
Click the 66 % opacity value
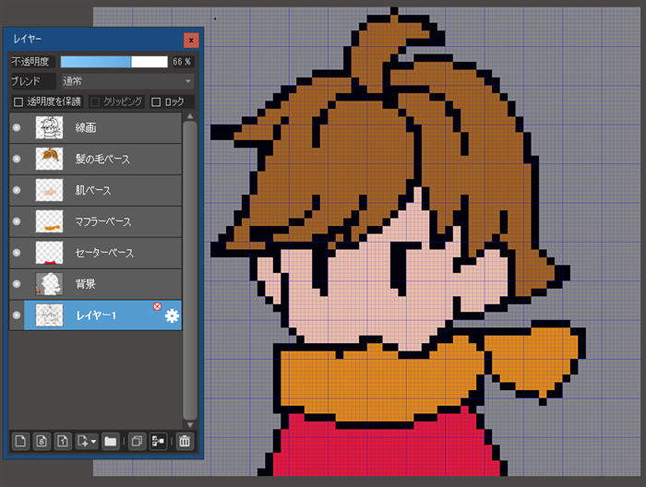tap(182, 62)
